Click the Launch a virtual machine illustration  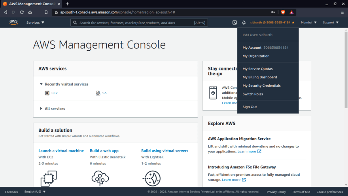(x=49, y=179)
